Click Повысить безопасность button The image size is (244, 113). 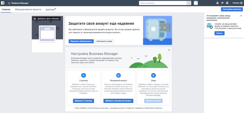[x=81, y=41]
